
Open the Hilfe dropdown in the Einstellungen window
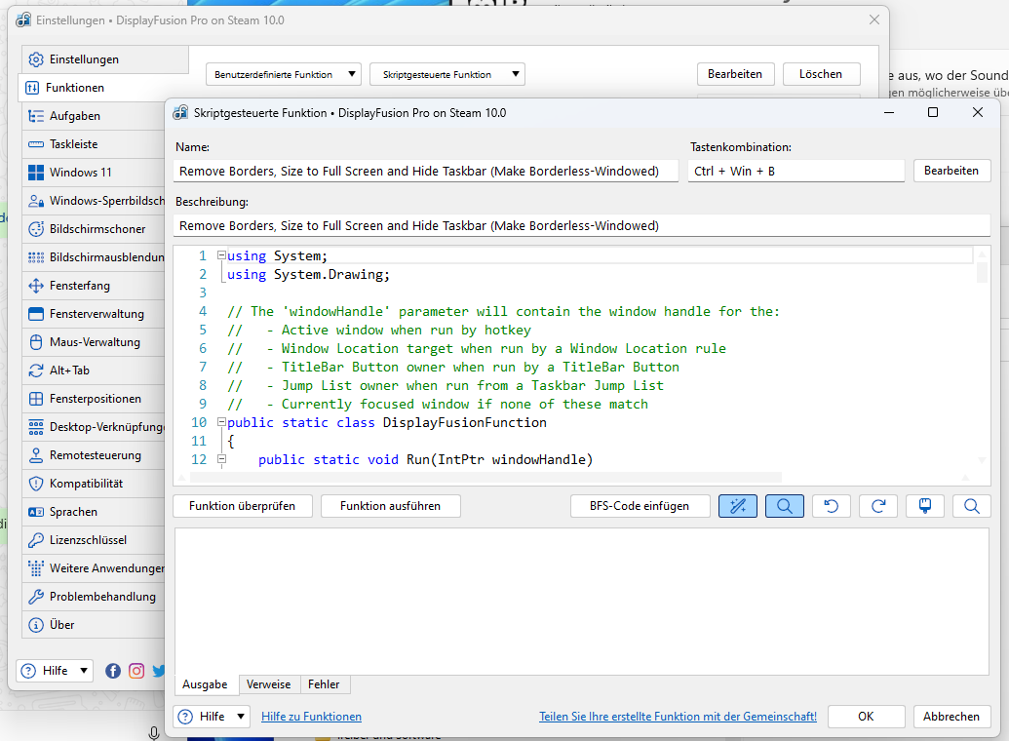(x=55, y=671)
